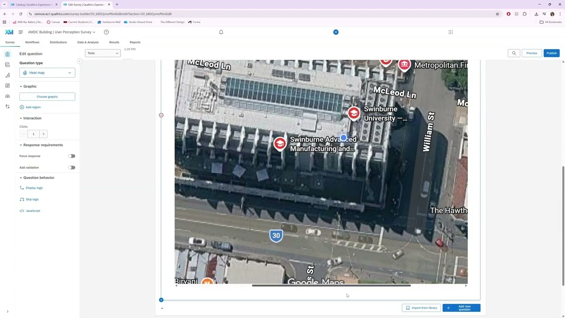Open the Survey flow sidebar icon
Screen dimensions: 565x318
tap(8, 64)
